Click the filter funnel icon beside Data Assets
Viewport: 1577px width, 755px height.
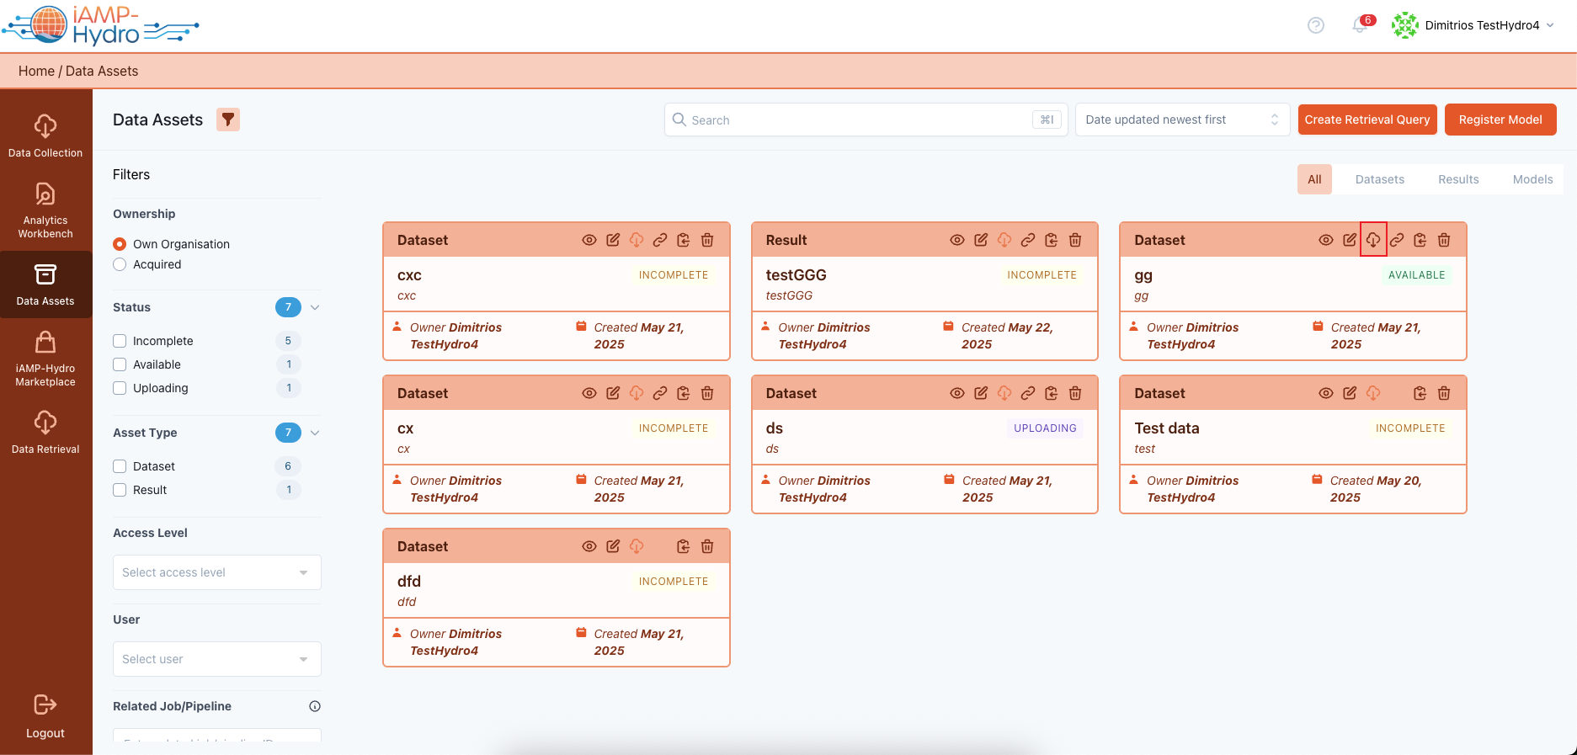click(227, 120)
